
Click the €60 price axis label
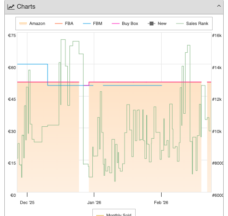12,68
